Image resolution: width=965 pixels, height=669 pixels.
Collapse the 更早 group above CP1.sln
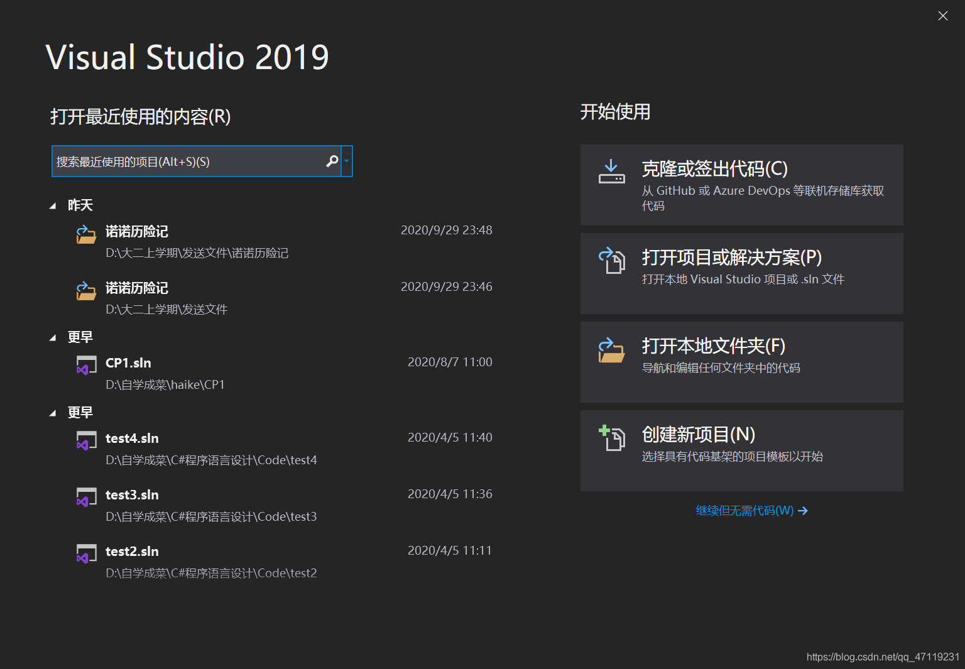[53, 338]
